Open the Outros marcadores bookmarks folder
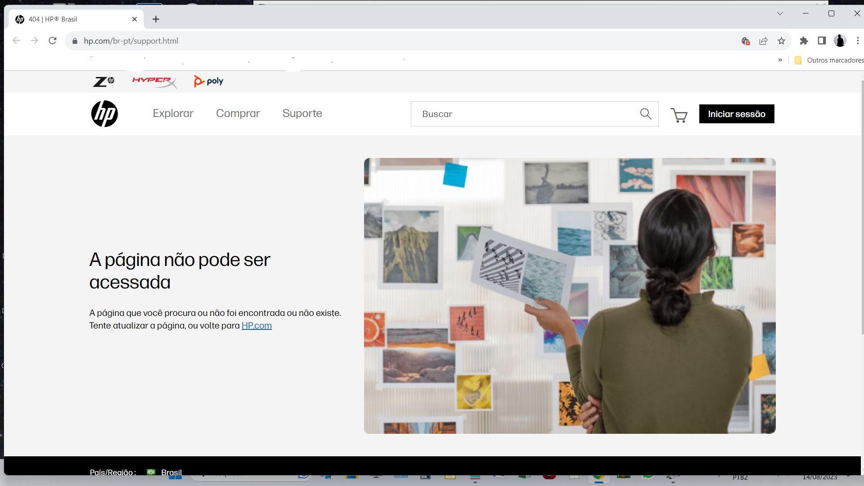The width and height of the screenshot is (864, 486). click(x=828, y=60)
